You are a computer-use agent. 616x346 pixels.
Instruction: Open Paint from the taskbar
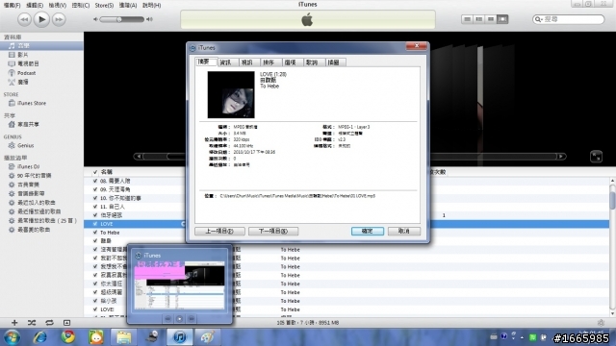click(208, 337)
